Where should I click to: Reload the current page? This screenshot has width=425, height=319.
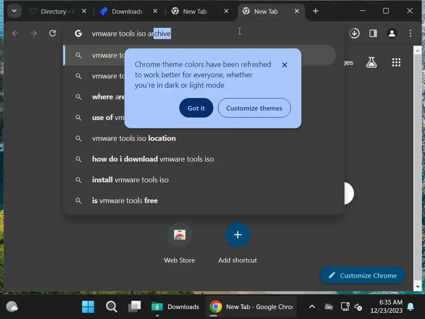tap(53, 33)
